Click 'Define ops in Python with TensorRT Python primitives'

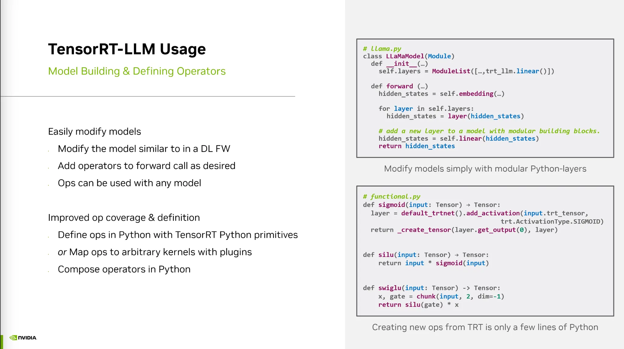pyautogui.click(x=178, y=235)
